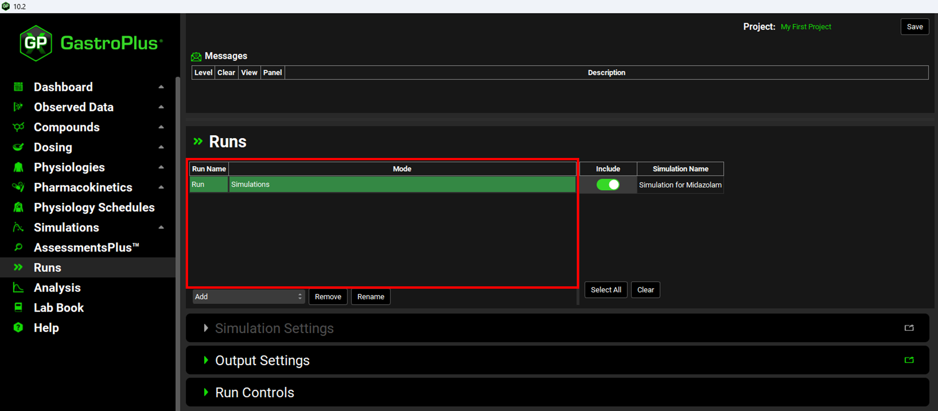Click the Help hexagon icon
The height and width of the screenshot is (411, 938).
click(18, 328)
